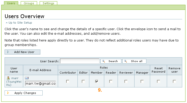Uncheck the Member role checkbox
187x103 pixels.
point(97,81)
